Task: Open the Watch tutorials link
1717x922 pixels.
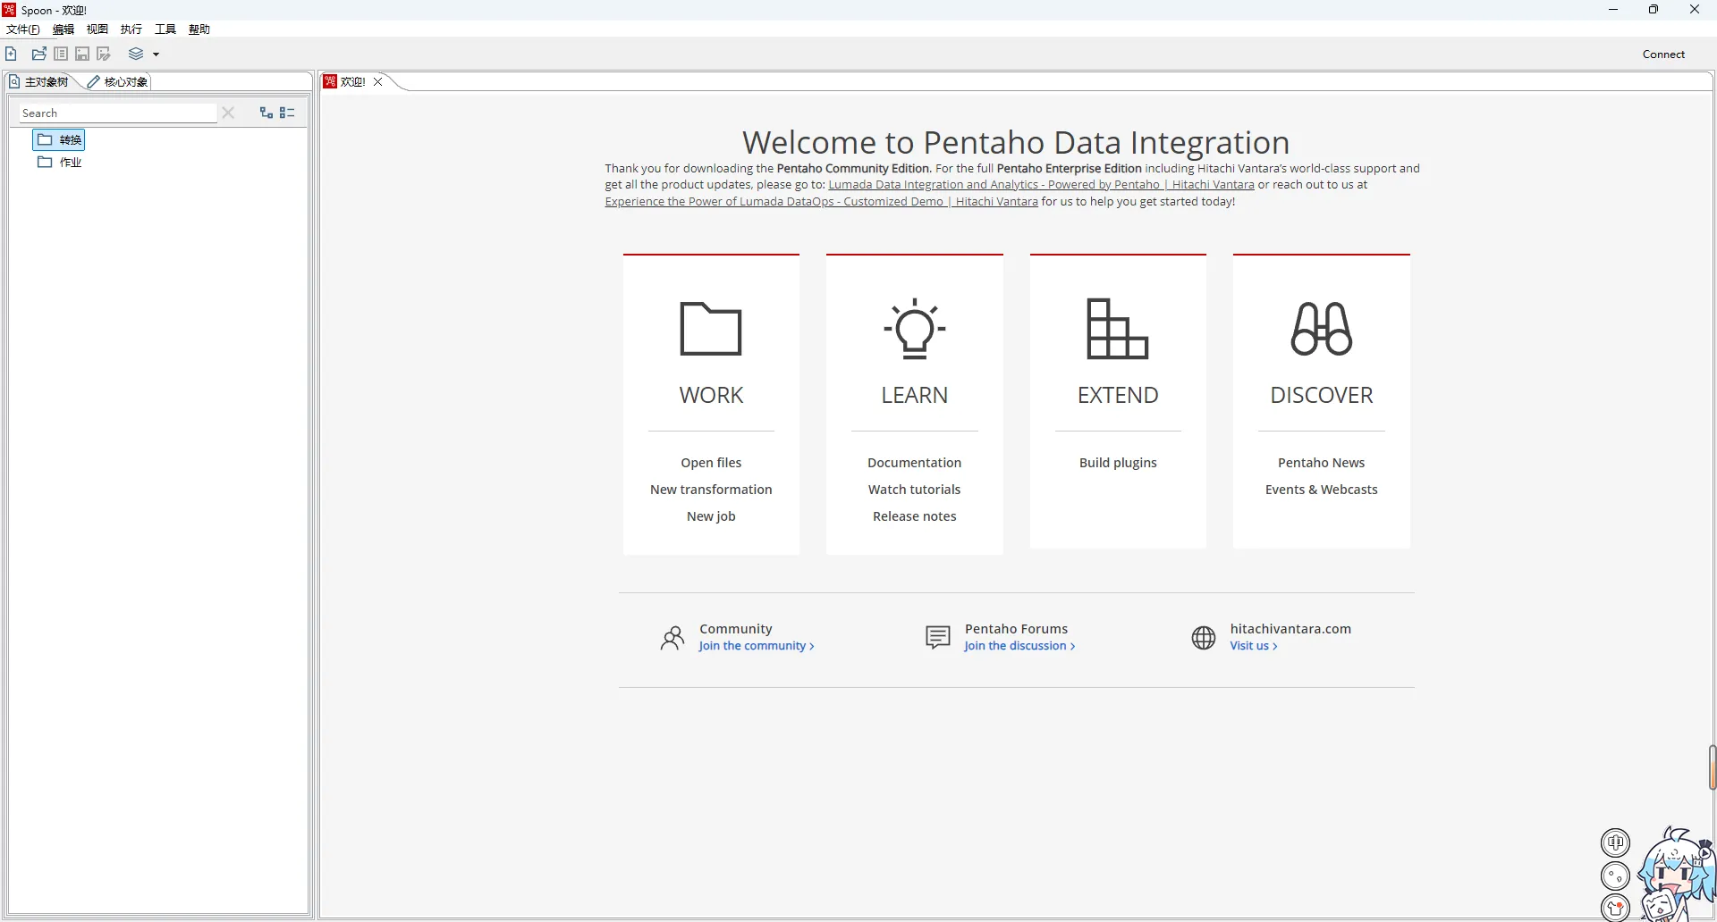Action: (x=914, y=490)
